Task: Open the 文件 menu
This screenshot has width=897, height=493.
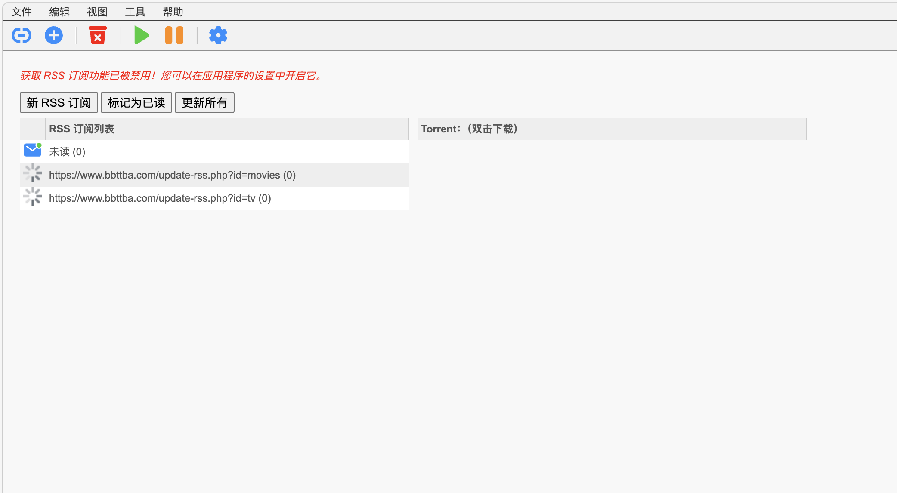Action: point(22,12)
